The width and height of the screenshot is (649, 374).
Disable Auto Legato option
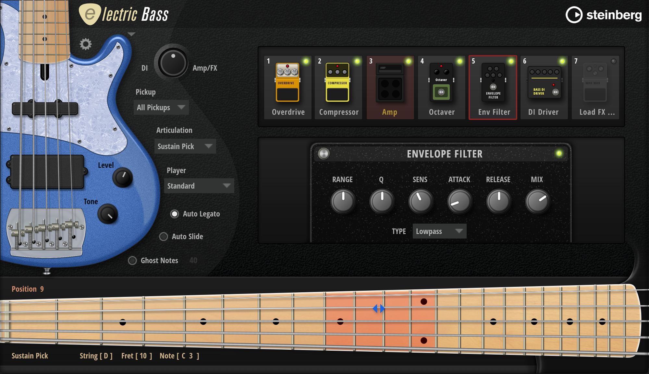click(x=175, y=214)
